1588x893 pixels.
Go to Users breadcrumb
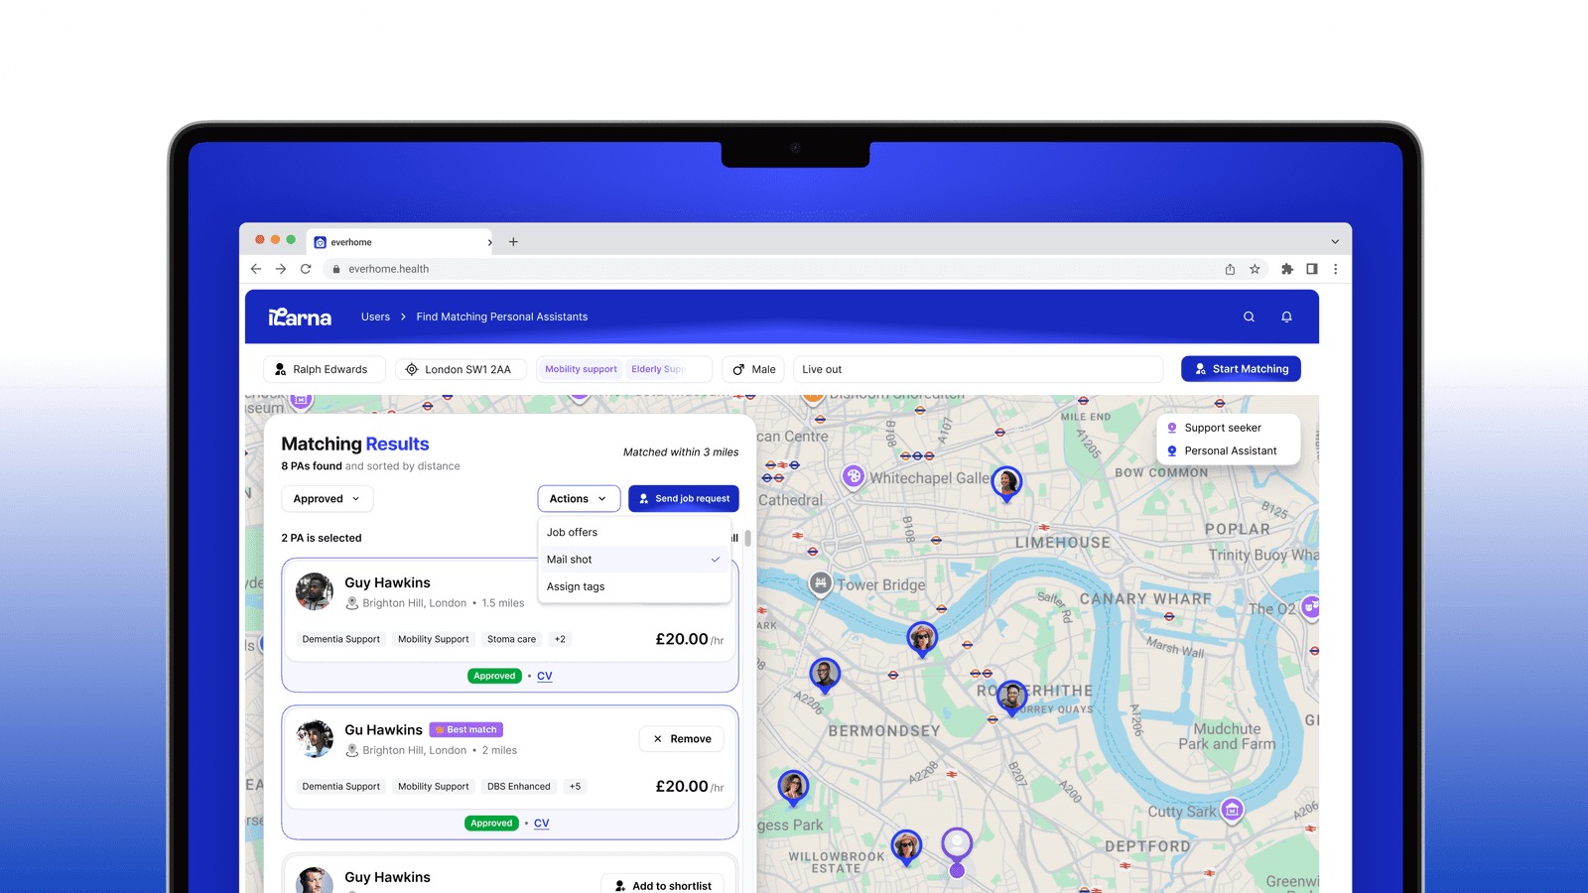(375, 317)
